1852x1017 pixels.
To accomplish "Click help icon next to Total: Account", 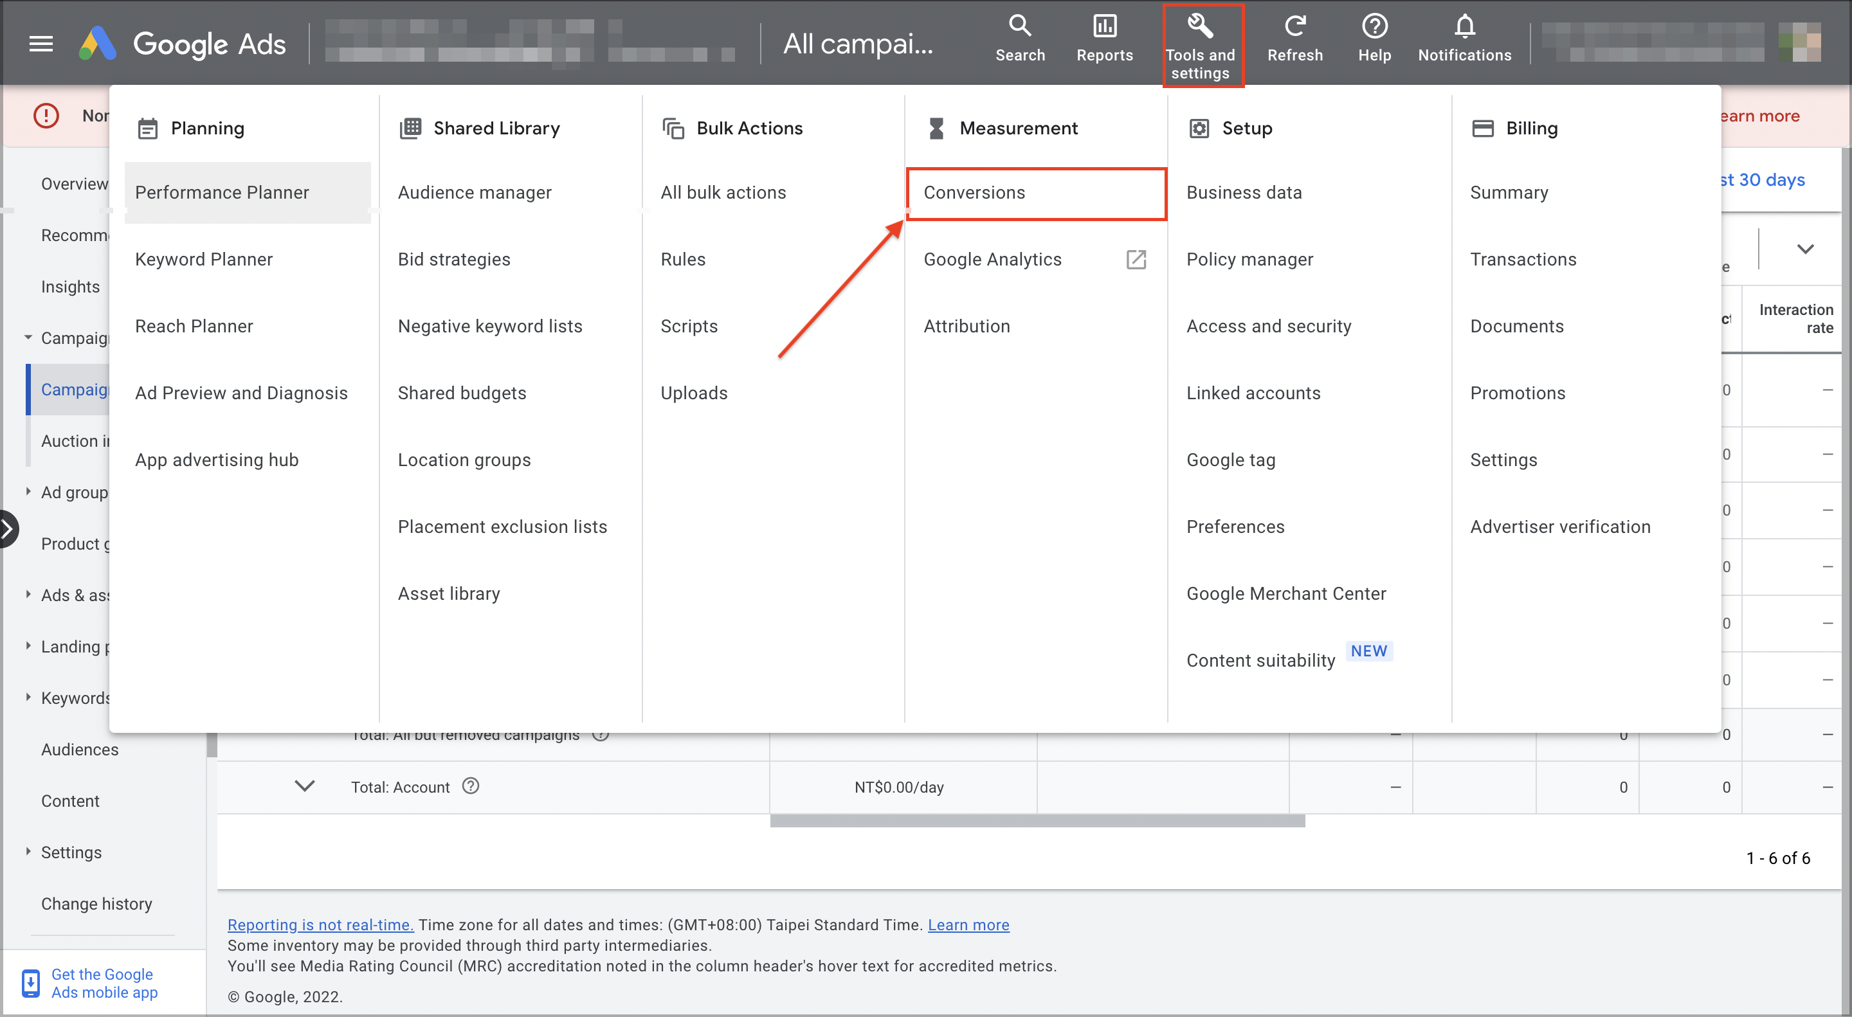I will pyautogui.click(x=471, y=786).
